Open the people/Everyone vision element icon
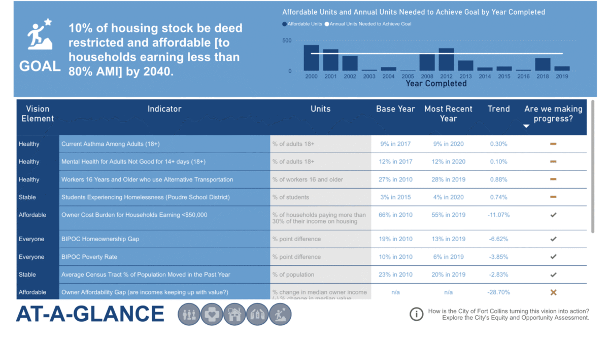 click(x=189, y=315)
